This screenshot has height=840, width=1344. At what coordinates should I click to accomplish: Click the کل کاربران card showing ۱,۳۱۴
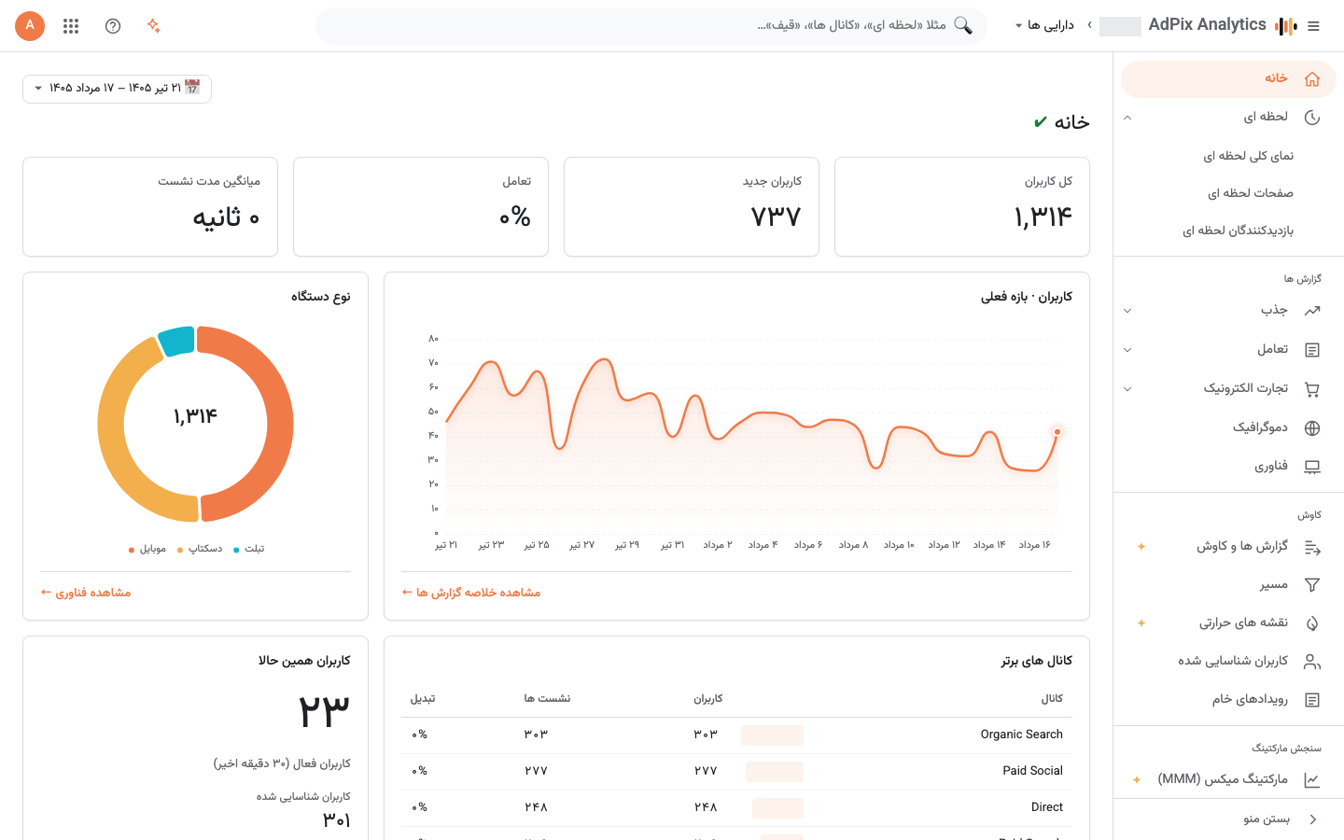(x=962, y=206)
